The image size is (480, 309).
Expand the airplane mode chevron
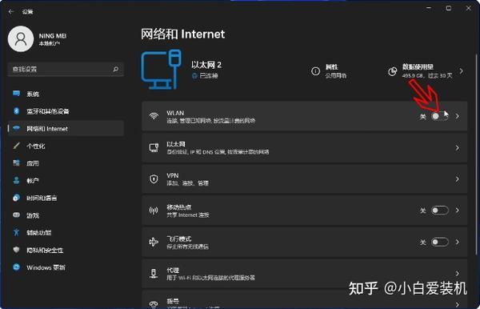click(x=458, y=242)
